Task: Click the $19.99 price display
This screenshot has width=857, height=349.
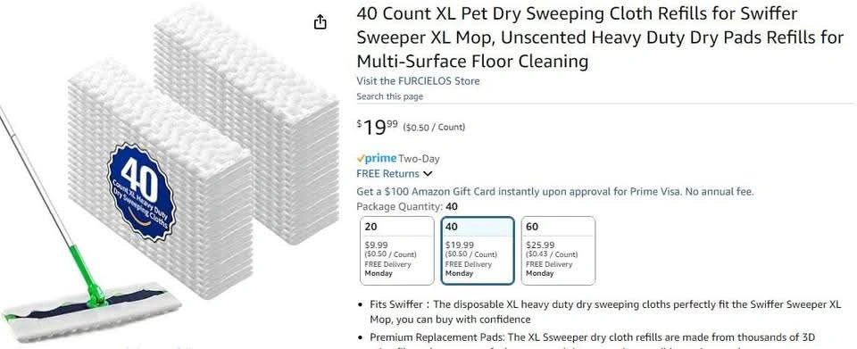Action: pyautogui.click(x=377, y=128)
